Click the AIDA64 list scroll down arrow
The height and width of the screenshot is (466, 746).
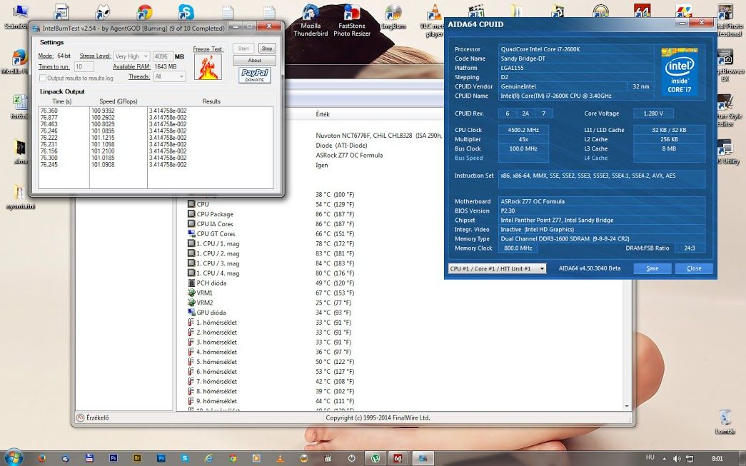click(x=627, y=406)
